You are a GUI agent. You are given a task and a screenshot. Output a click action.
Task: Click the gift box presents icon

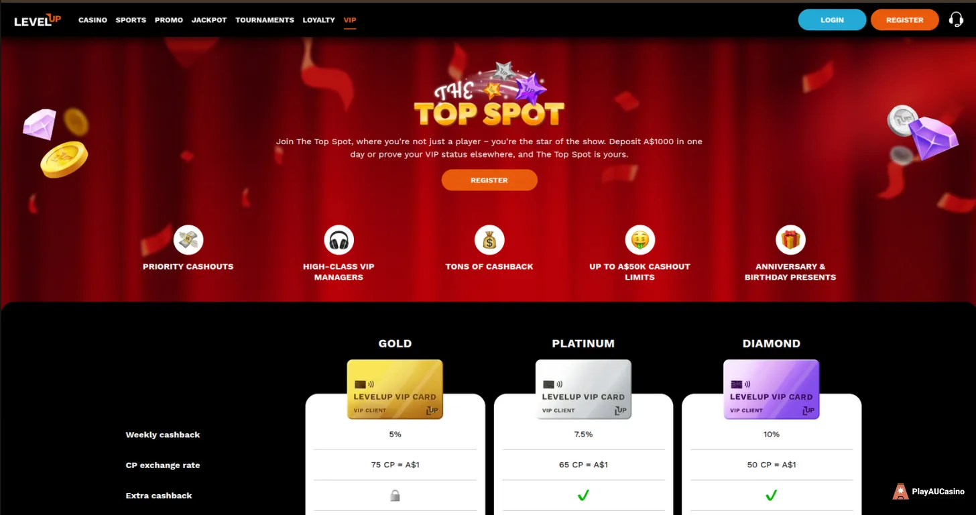click(790, 240)
